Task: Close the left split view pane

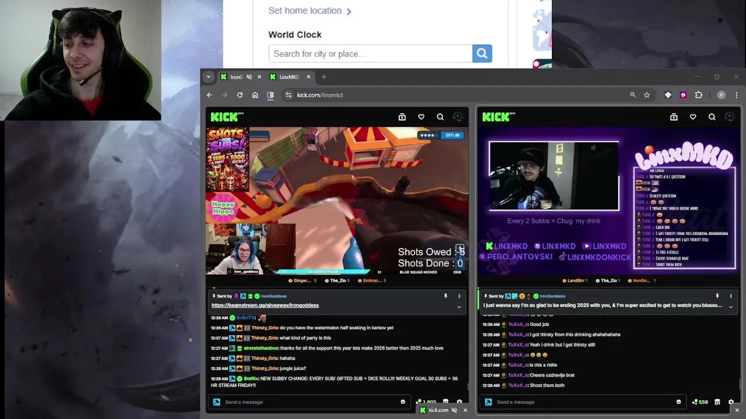Action: [465, 410]
